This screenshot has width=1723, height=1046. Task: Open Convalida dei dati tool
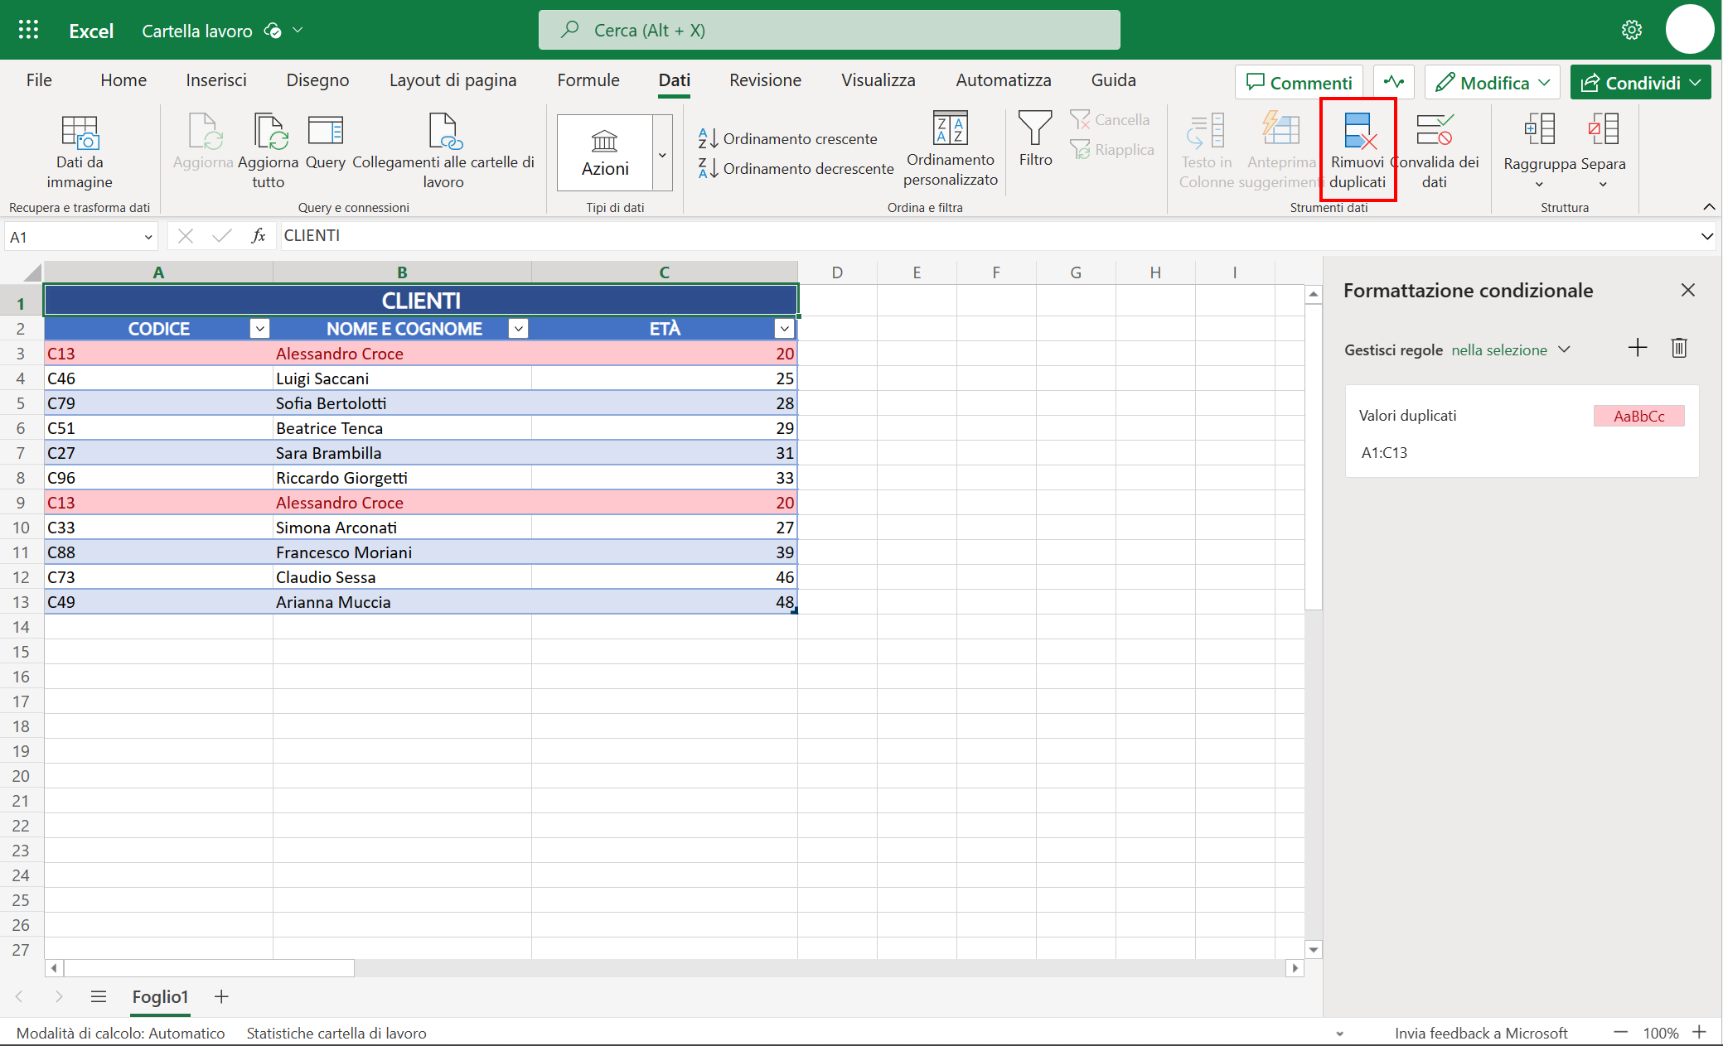pyautogui.click(x=1435, y=152)
